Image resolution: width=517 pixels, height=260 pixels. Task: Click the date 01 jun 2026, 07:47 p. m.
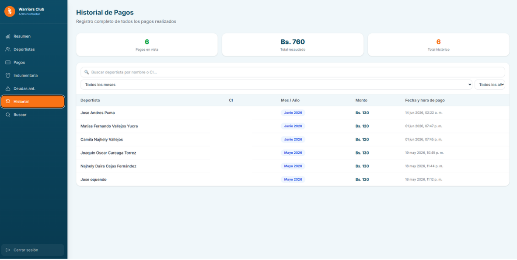[424, 126]
